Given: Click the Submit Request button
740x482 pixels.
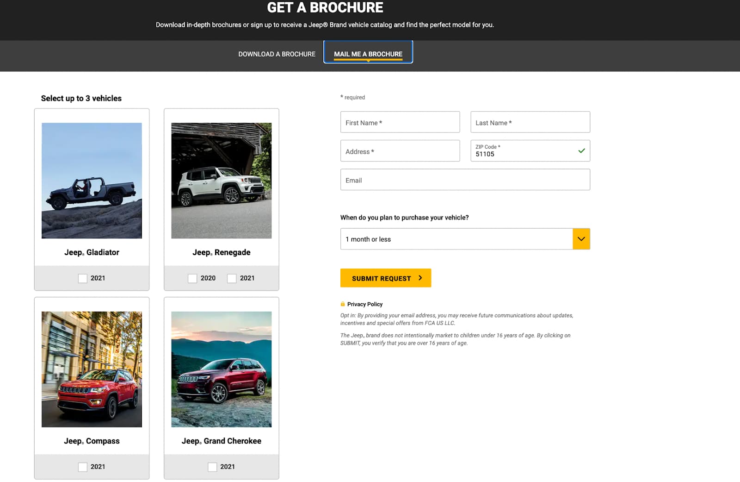Looking at the screenshot, I should tap(385, 278).
